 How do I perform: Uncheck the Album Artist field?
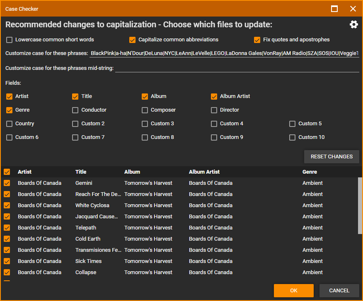click(214, 97)
